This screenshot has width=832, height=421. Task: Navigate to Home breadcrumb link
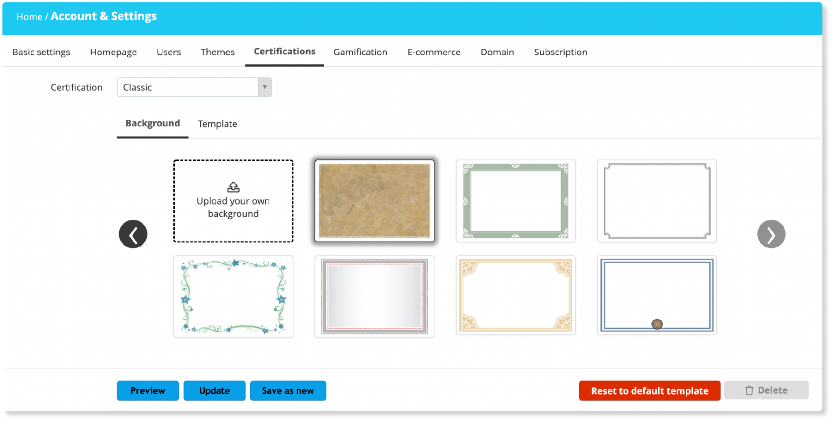pos(29,17)
